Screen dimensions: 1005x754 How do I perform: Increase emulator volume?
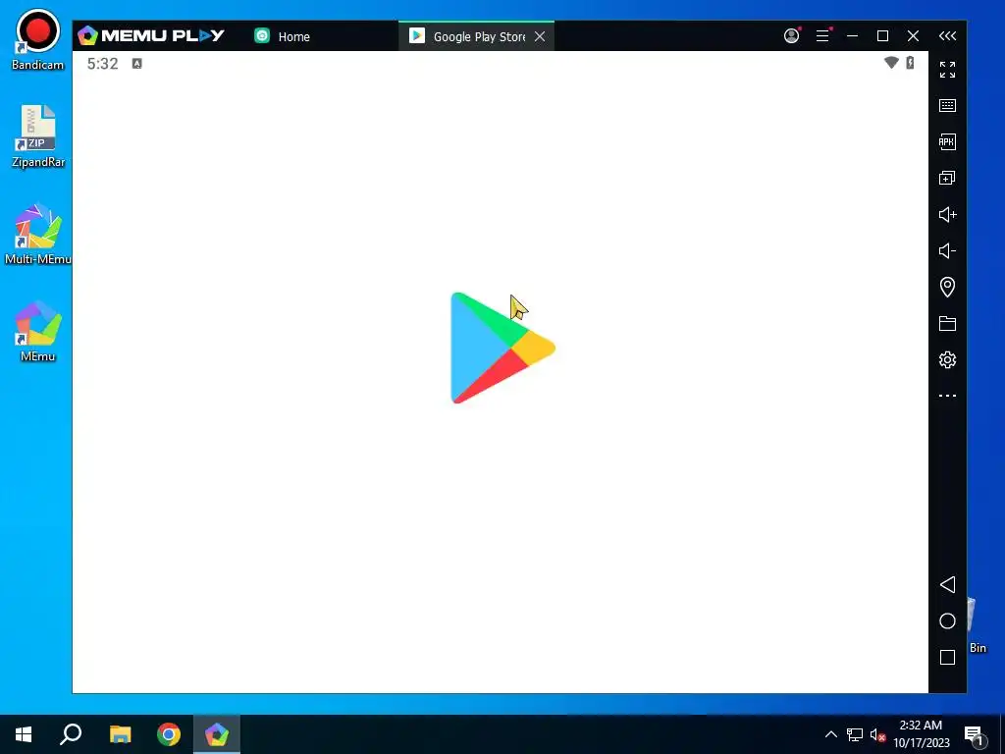coord(947,215)
